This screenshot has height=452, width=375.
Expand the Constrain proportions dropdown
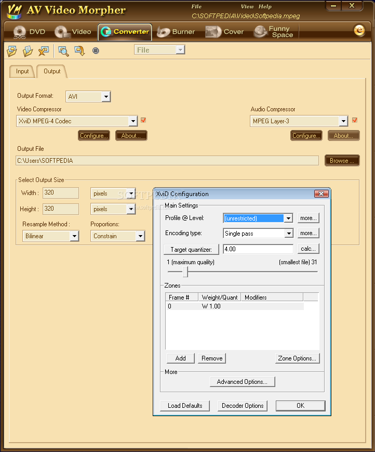pyautogui.click(x=140, y=236)
